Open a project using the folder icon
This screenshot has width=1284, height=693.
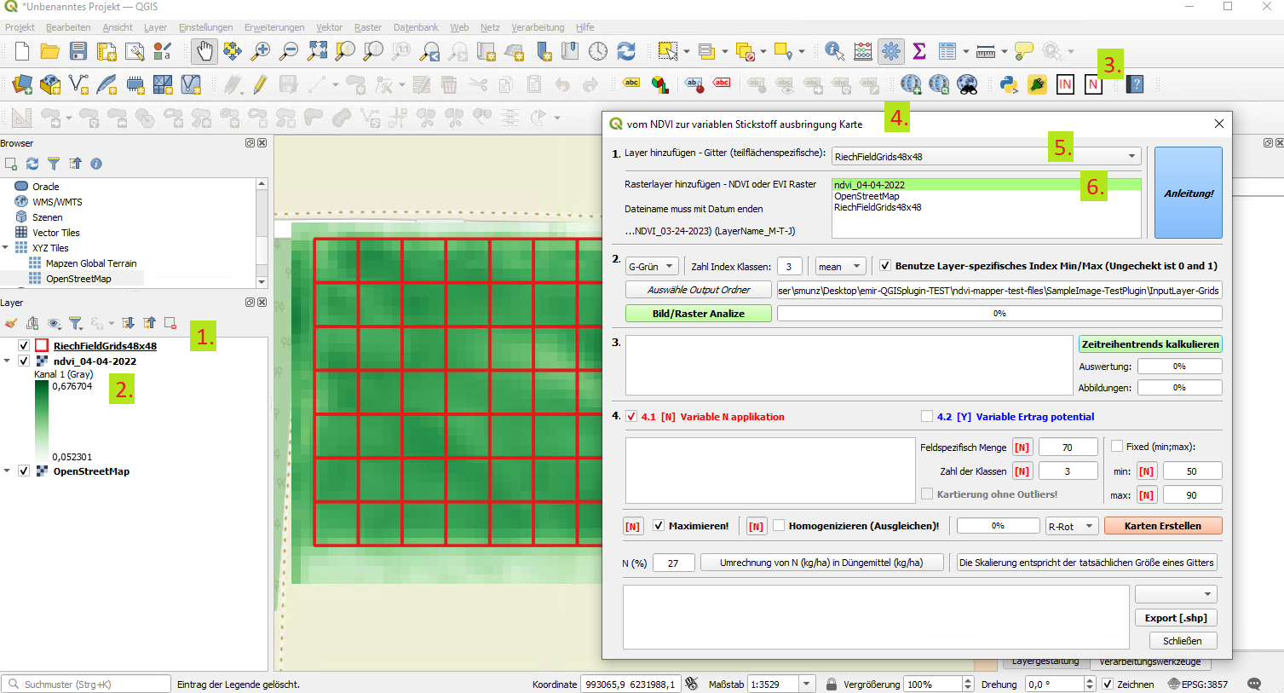50,51
